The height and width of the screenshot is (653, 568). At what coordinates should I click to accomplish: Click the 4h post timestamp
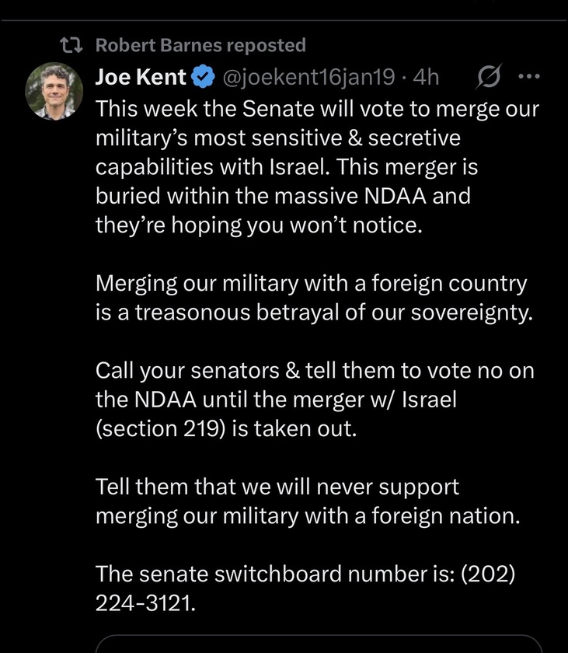pos(426,77)
